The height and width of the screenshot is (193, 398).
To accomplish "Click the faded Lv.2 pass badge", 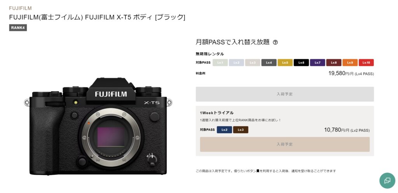I will (236, 63).
